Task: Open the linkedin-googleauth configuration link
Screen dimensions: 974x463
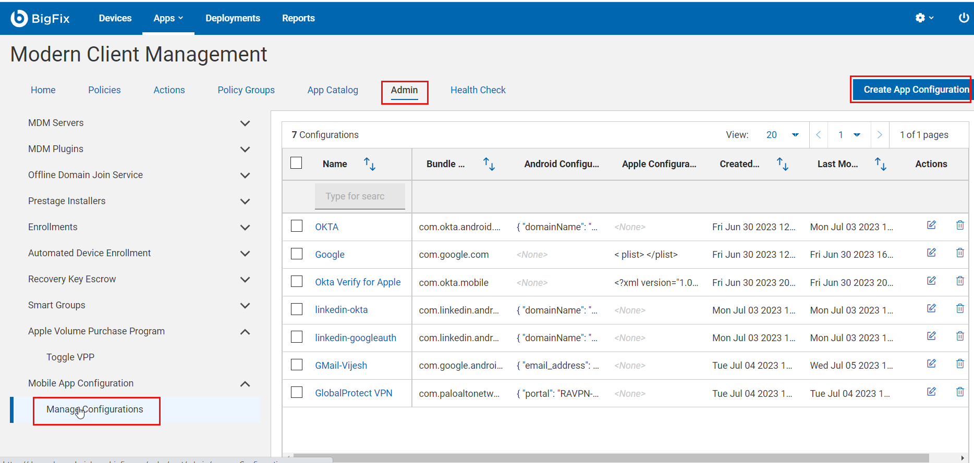Action: coord(355,338)
